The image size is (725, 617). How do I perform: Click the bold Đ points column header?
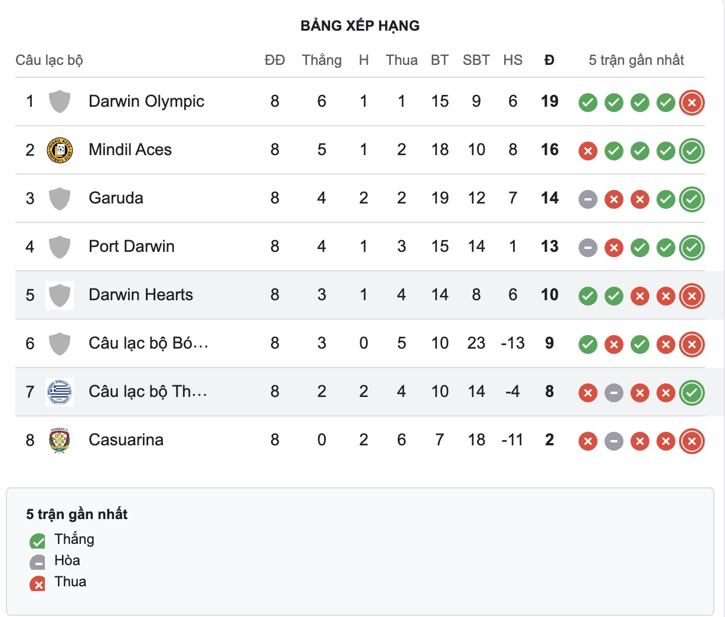pos(550,60)
